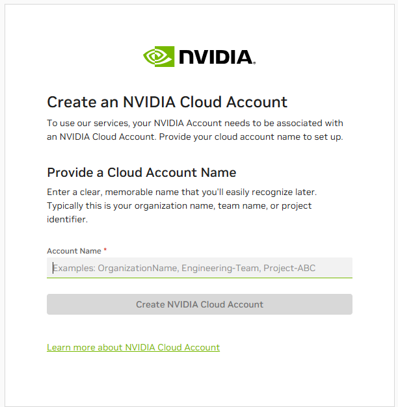Click the line starting "Enter a clear, memorable name"
The image size is (398, 407).
pyautogui.click(x=181, y=192)
